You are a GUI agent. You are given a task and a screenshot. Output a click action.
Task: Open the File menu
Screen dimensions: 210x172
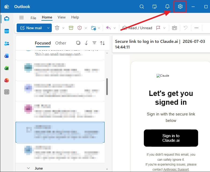(33, 18)
